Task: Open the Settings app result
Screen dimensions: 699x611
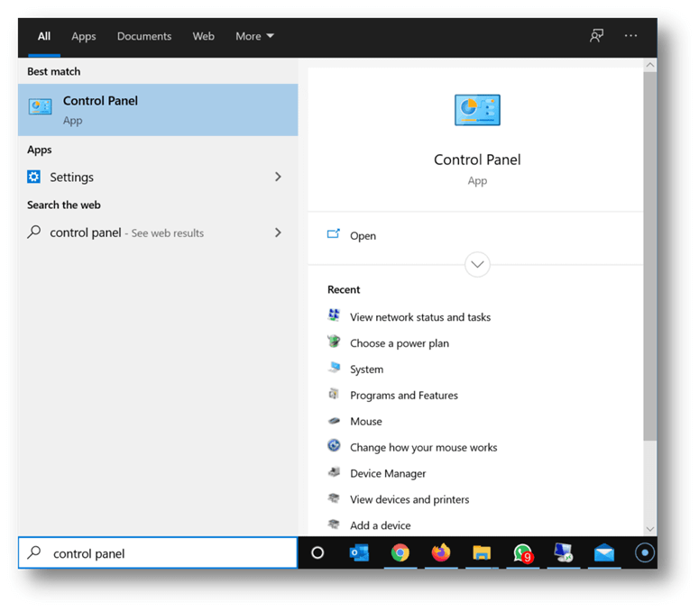Action: click(x=158, y=177)
